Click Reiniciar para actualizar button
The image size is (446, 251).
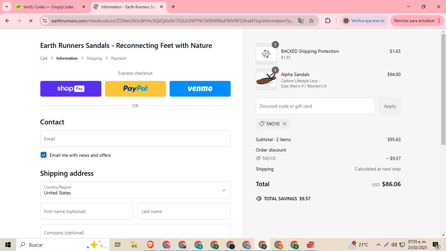(x=414, y=21)
